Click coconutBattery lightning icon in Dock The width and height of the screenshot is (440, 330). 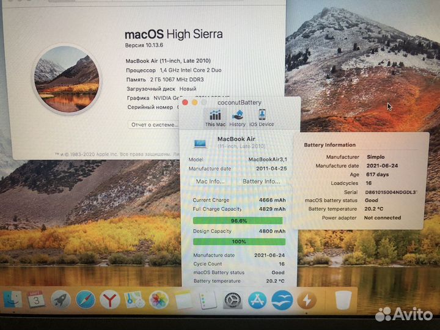tap(307, 300)
